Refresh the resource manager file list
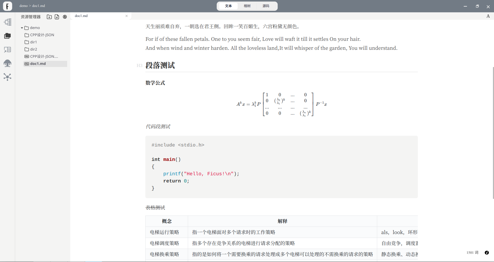The image size is (494, 262). pos(65,17)
